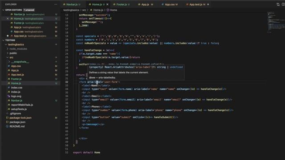Viewport: 285px width, 160px height.
Task: Switch to the App.js tab
Action: coord(145,4)
